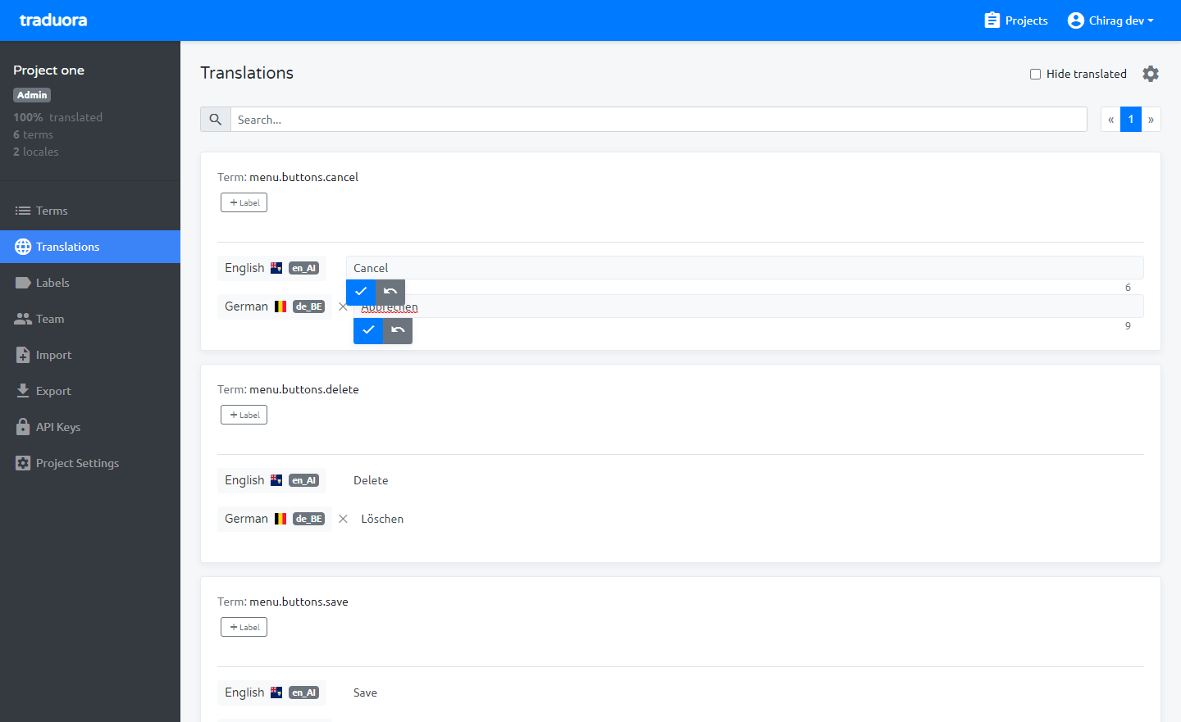Enable the Hide translated checkbox

point(1035,74)
